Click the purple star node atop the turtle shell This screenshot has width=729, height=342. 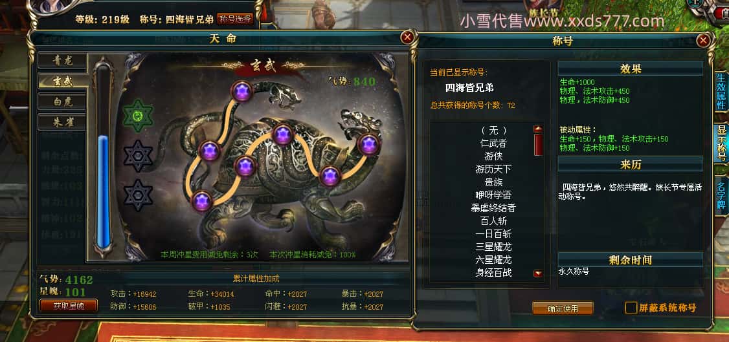coord(282,135)
